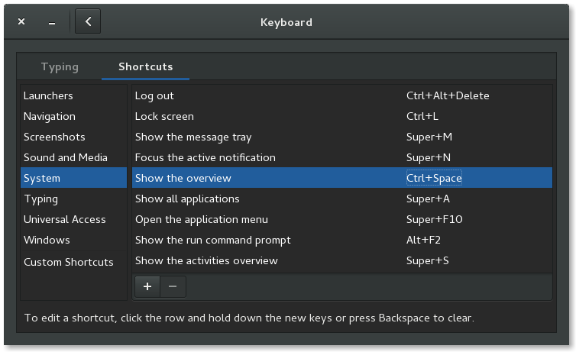576x352 pixels.
Task: Minimize the Keyboard window
Action: [x=52, y=22]
